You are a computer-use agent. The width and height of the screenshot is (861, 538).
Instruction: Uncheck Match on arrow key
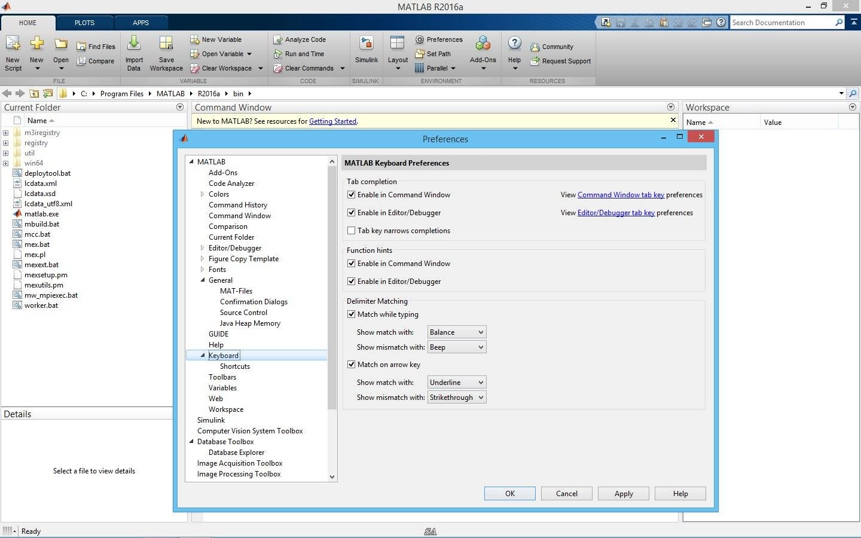pyautogui.click(x=352, y=365)
